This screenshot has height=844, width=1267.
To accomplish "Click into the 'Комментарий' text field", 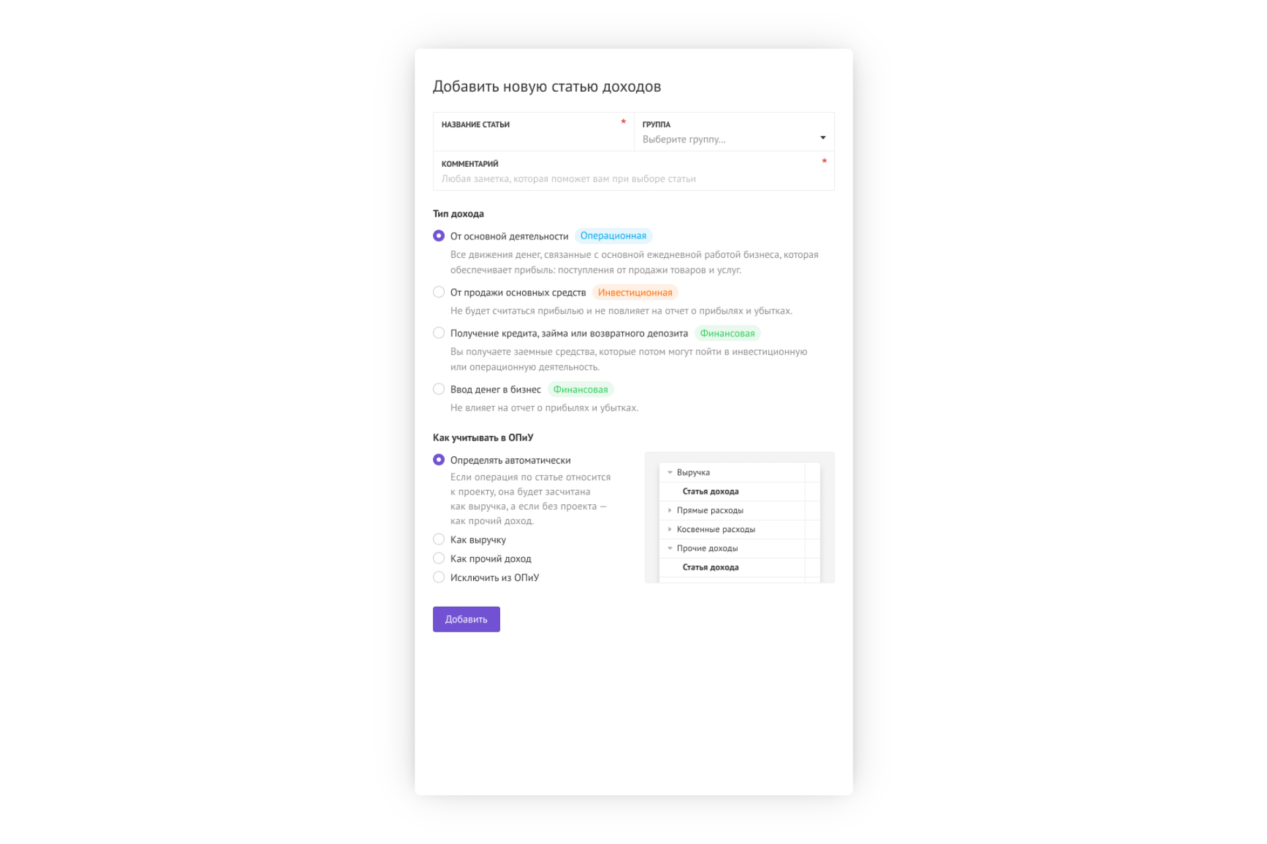I will coord(633,171).
